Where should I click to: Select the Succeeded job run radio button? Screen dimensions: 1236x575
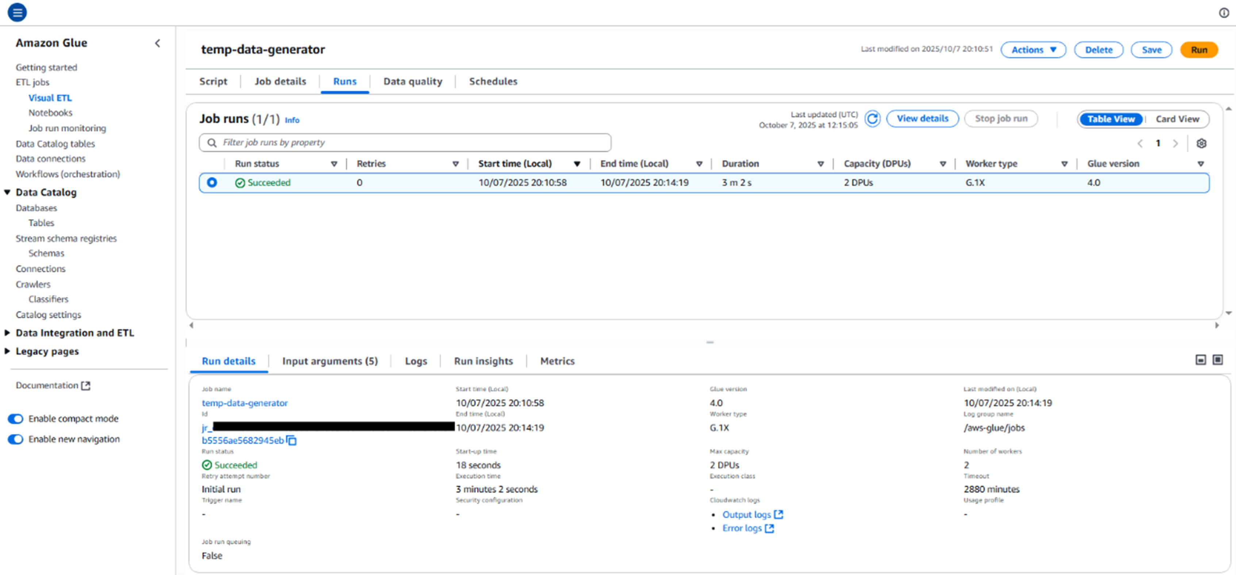pos(211,182)
